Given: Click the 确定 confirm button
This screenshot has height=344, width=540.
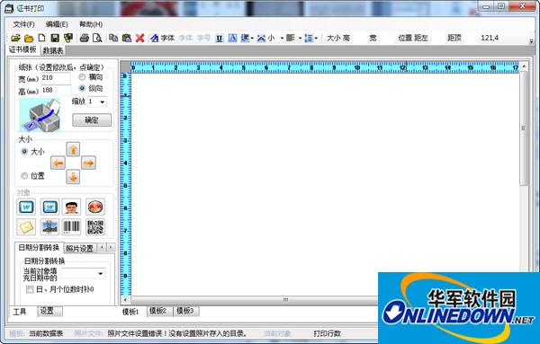Looking at the screenshot, I should (x=92, y=120).
